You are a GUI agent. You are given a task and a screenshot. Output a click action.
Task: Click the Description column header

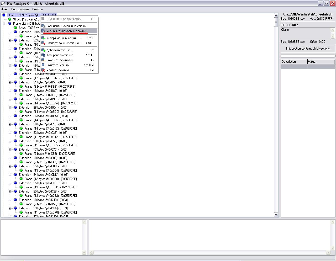(x=294, y=62)
